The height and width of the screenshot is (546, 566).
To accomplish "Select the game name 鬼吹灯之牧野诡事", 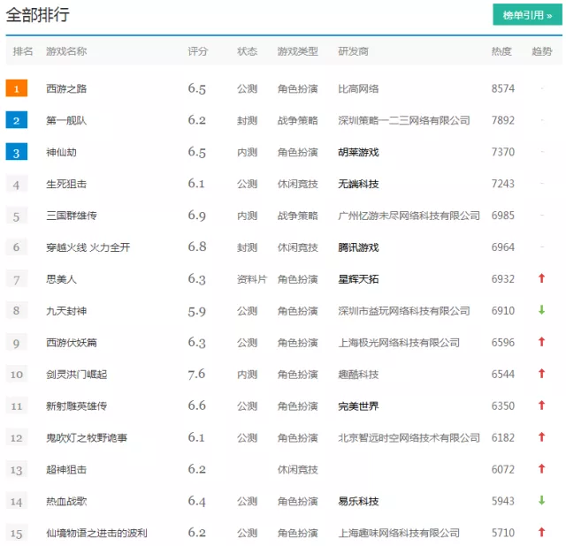I will coord(87,438).
